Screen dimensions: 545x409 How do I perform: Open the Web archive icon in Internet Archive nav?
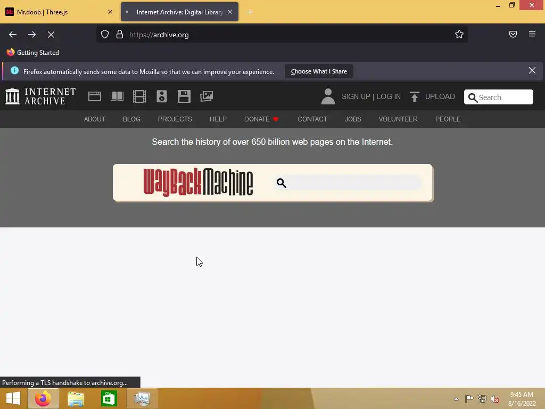tap(95, 96)
